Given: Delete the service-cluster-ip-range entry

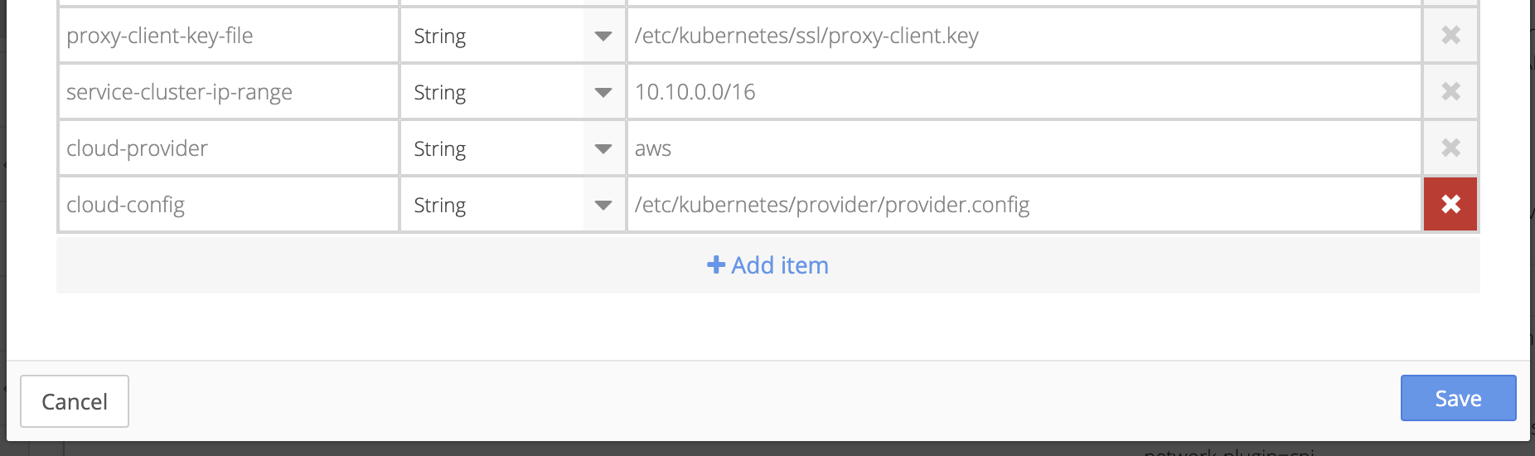Looking at the screenshot, I should coord(1450,91).
